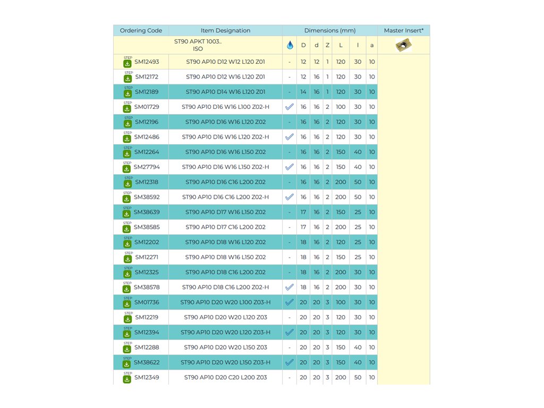Click the Ordering Code column header

[x=141, y=30]
